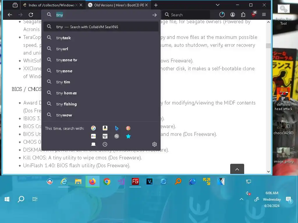Click the go arrow in URL bar
This screenshot has width=298, height=223.
pos(154,15)
